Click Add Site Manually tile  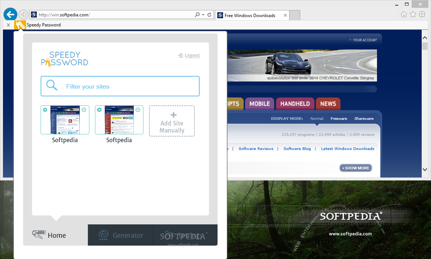pos(172,121)
